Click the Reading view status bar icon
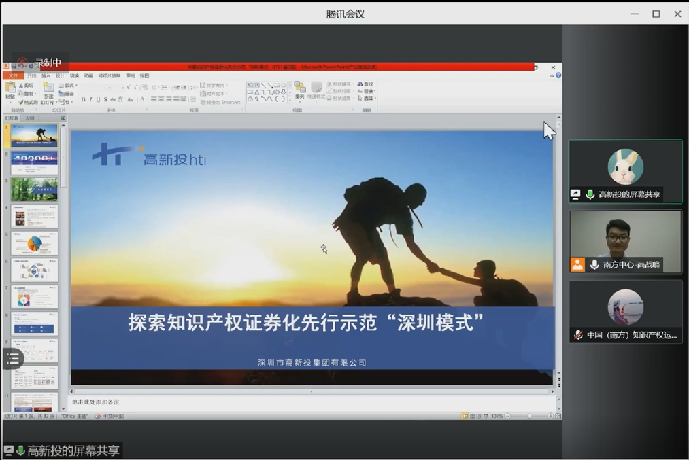The height and width of the screenshot is (460, 689). click(479, 416)
